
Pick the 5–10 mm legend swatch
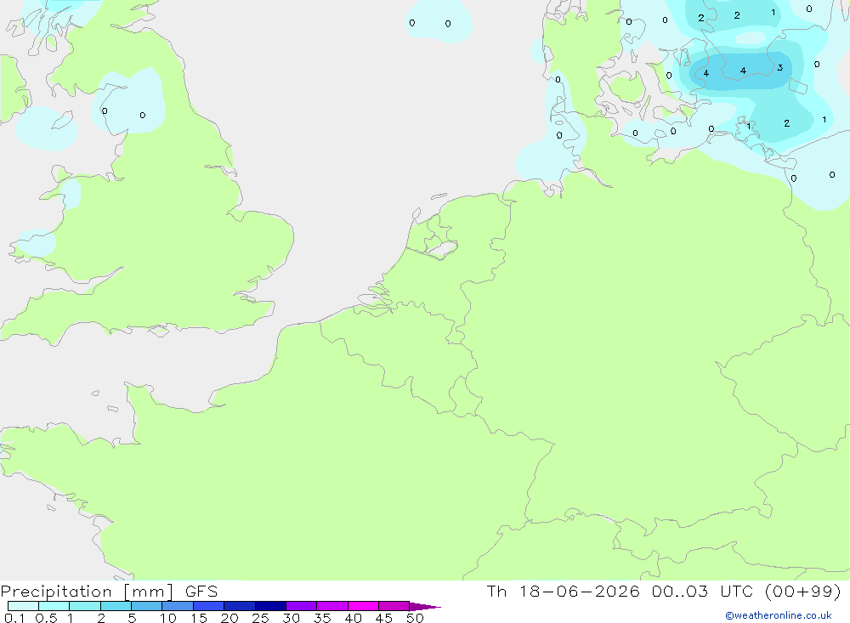coord(147,606)
